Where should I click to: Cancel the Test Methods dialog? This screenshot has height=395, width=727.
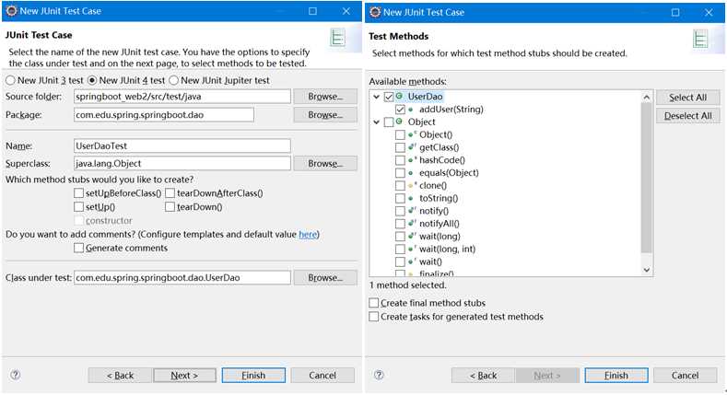coord(686,375)
